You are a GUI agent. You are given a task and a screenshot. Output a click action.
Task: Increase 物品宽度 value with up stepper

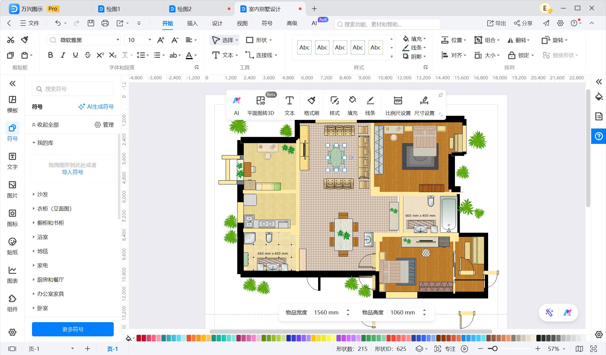[x=348, y=310]
